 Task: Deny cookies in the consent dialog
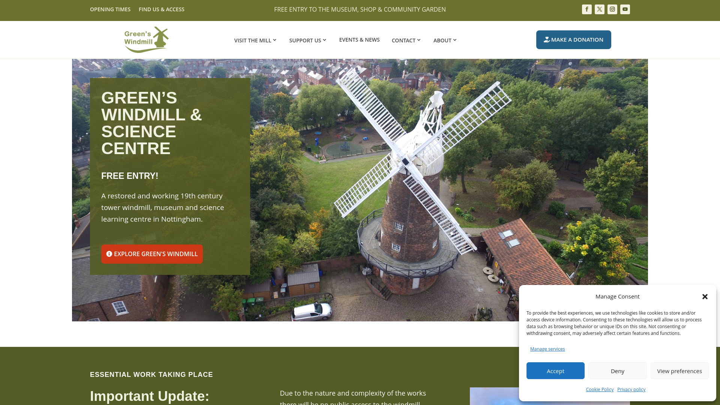(618, 371)
